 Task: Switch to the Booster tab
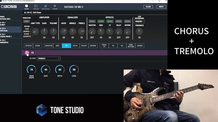click(x=49, y=46)
